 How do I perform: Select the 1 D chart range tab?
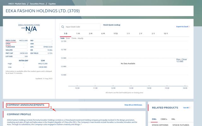65,33
